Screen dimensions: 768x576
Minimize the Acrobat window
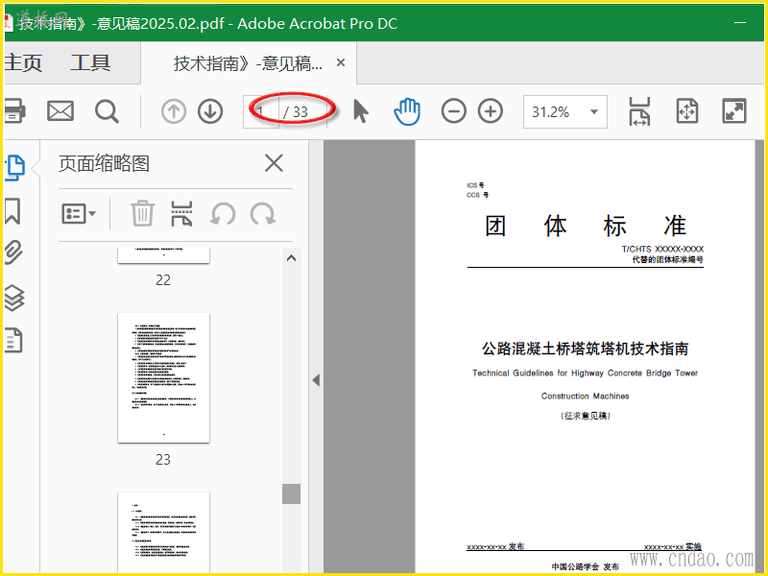click(x=740, y=22)
